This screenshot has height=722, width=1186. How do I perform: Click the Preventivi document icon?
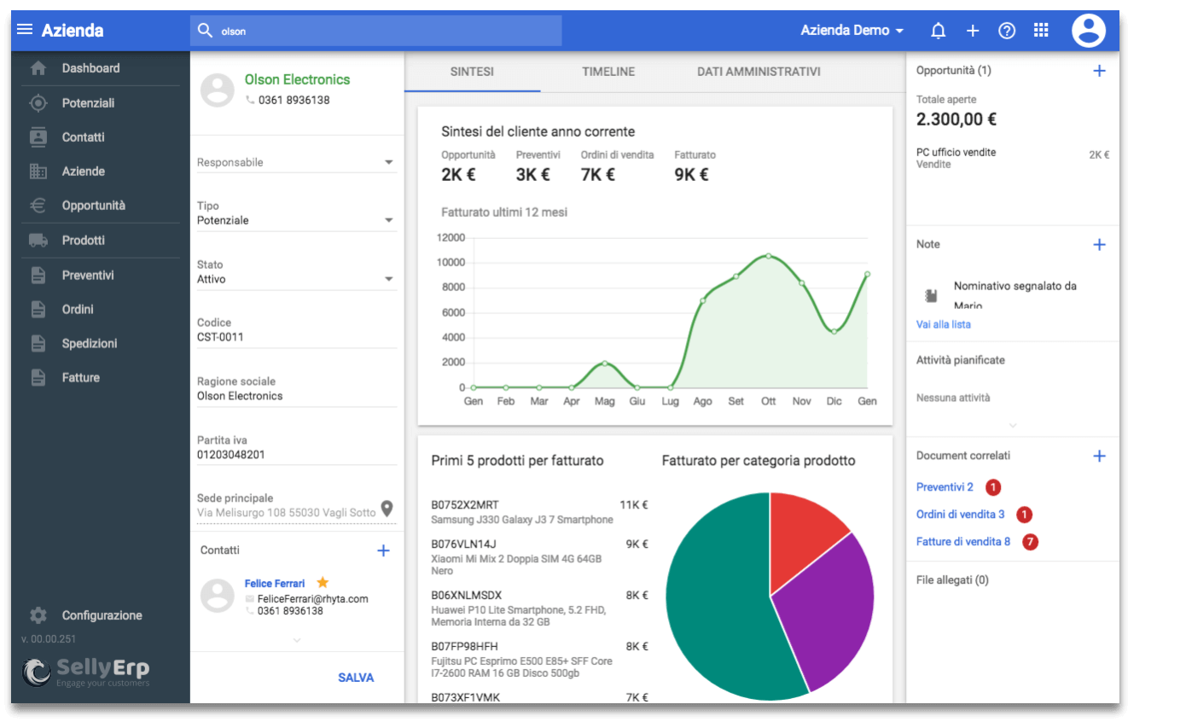coord(38,276)
